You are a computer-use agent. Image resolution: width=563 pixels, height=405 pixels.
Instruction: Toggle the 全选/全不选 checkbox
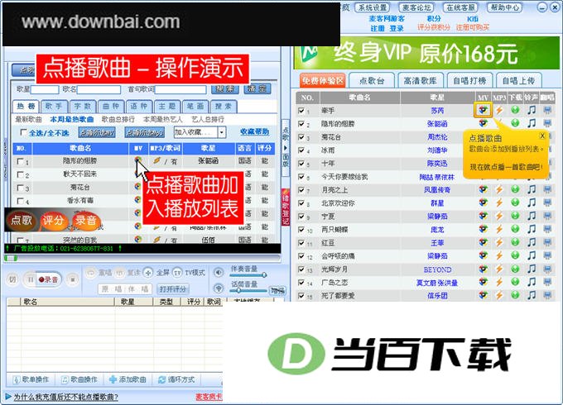click(x=23, y=132)
